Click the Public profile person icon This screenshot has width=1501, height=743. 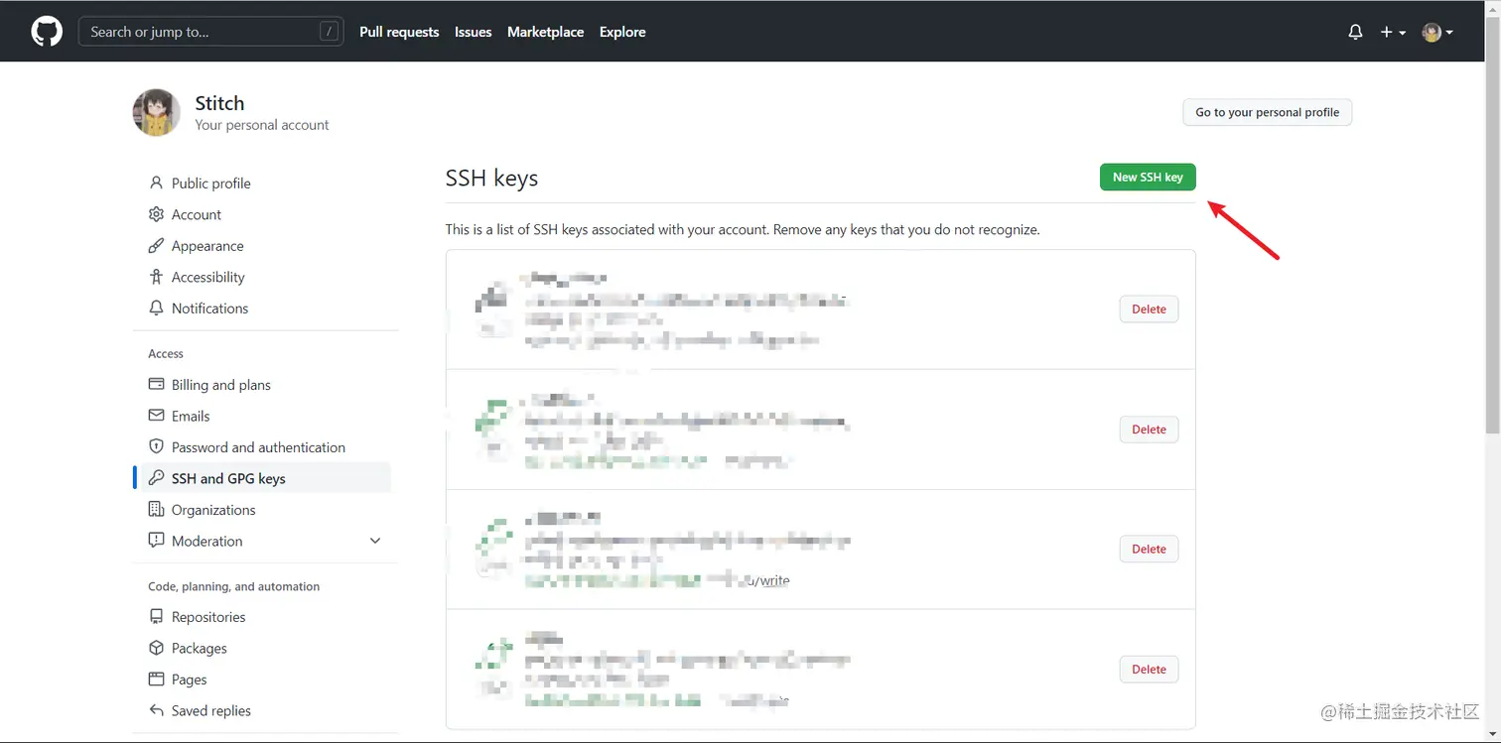(156, 183)
